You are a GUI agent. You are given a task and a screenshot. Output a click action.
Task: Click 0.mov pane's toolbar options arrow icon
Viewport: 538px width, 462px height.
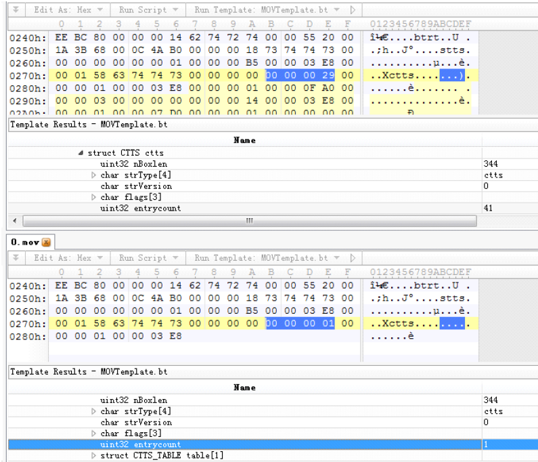tap(16, 258)
